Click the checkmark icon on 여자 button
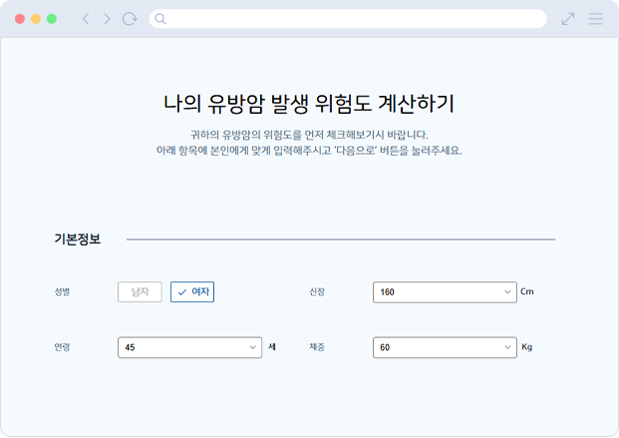Image resolution: width=619 pixels, height=438 pixels. click(x=182, y=292)
